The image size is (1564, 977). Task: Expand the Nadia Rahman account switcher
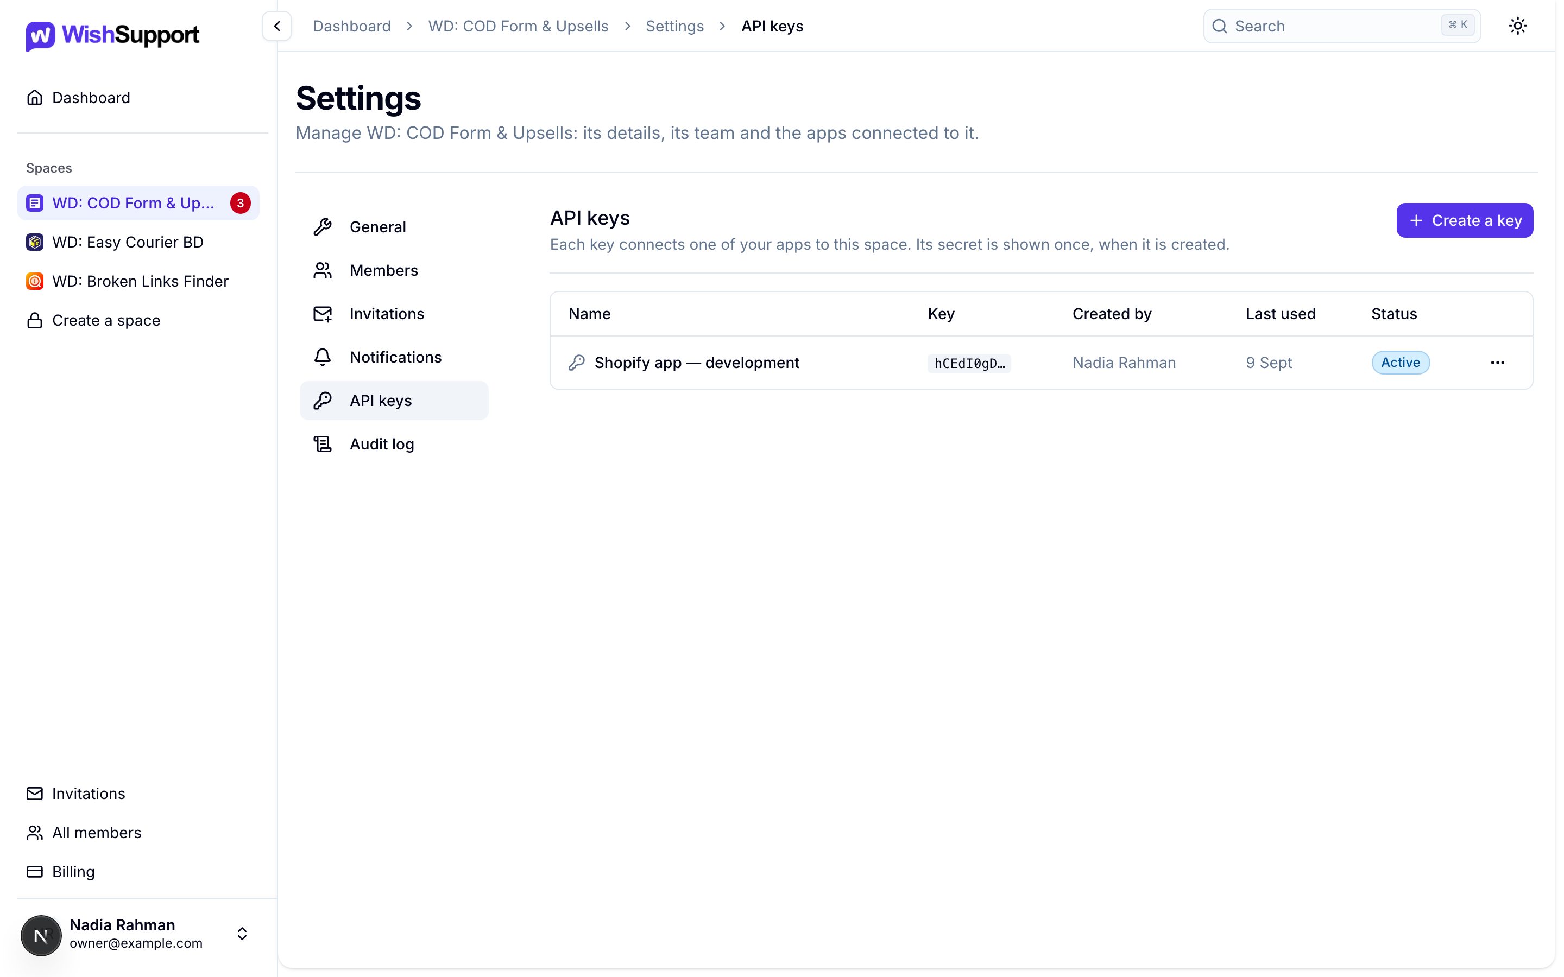click(x=242, y=934)
